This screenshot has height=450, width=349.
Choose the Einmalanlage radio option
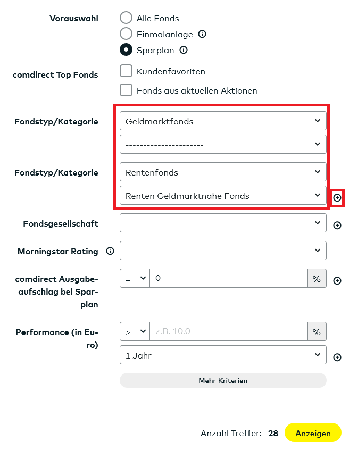[126, 34]
